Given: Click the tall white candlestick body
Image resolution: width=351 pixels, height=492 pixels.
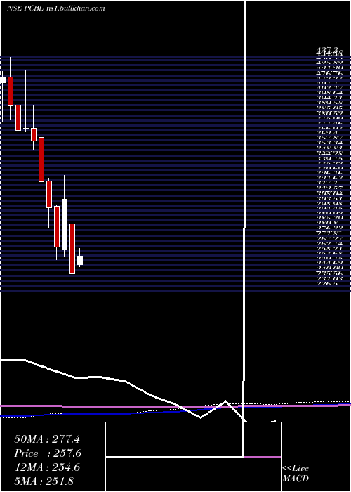Looking at the screenshot, I should pyautogui.click(x=65, y=224).
